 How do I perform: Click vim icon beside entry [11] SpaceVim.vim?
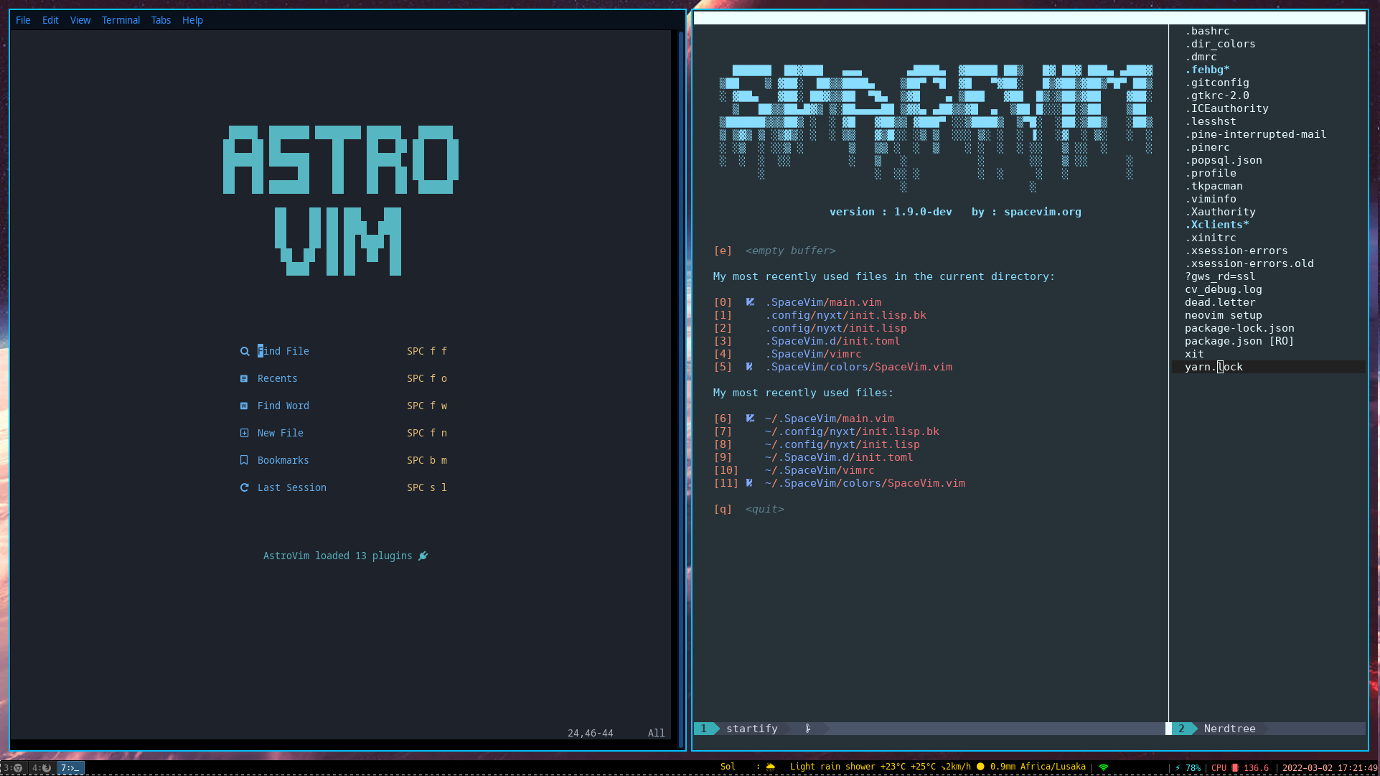point(749,483)
